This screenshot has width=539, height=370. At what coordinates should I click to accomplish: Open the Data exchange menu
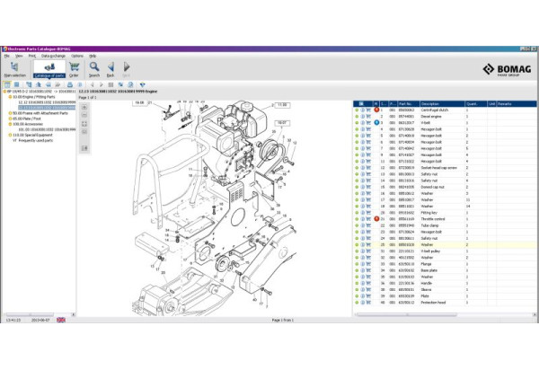[x=53, y=56]
